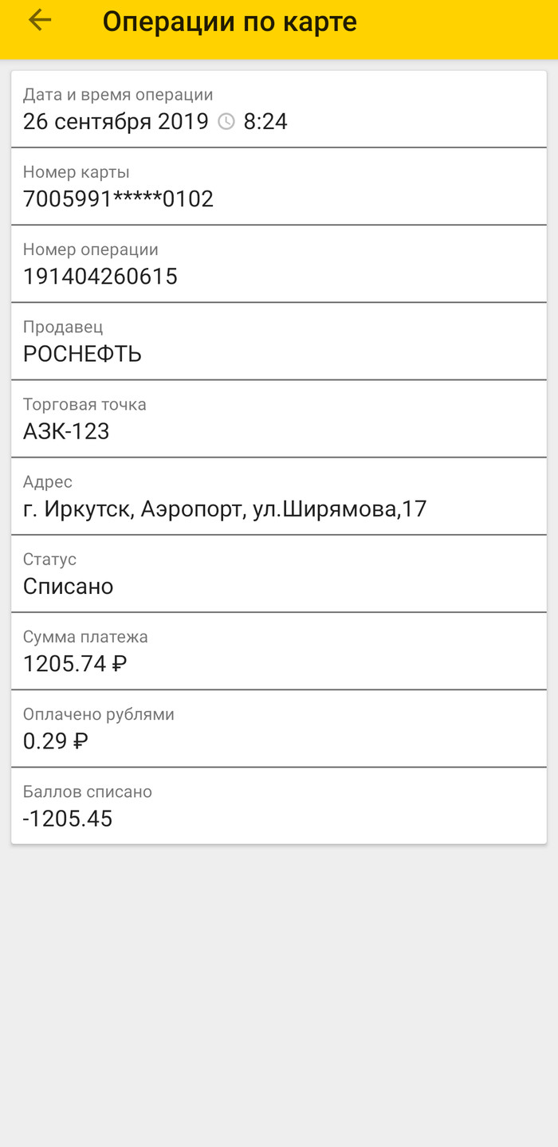Viewport: 558px width, 1147px height.
Task: Tap the paid in rubles value 0.29 ₽
Action: pyautogui.click(x=56, y=741)
